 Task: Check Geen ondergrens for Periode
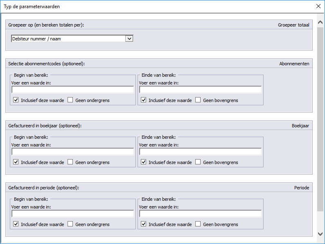click(70, 224)
